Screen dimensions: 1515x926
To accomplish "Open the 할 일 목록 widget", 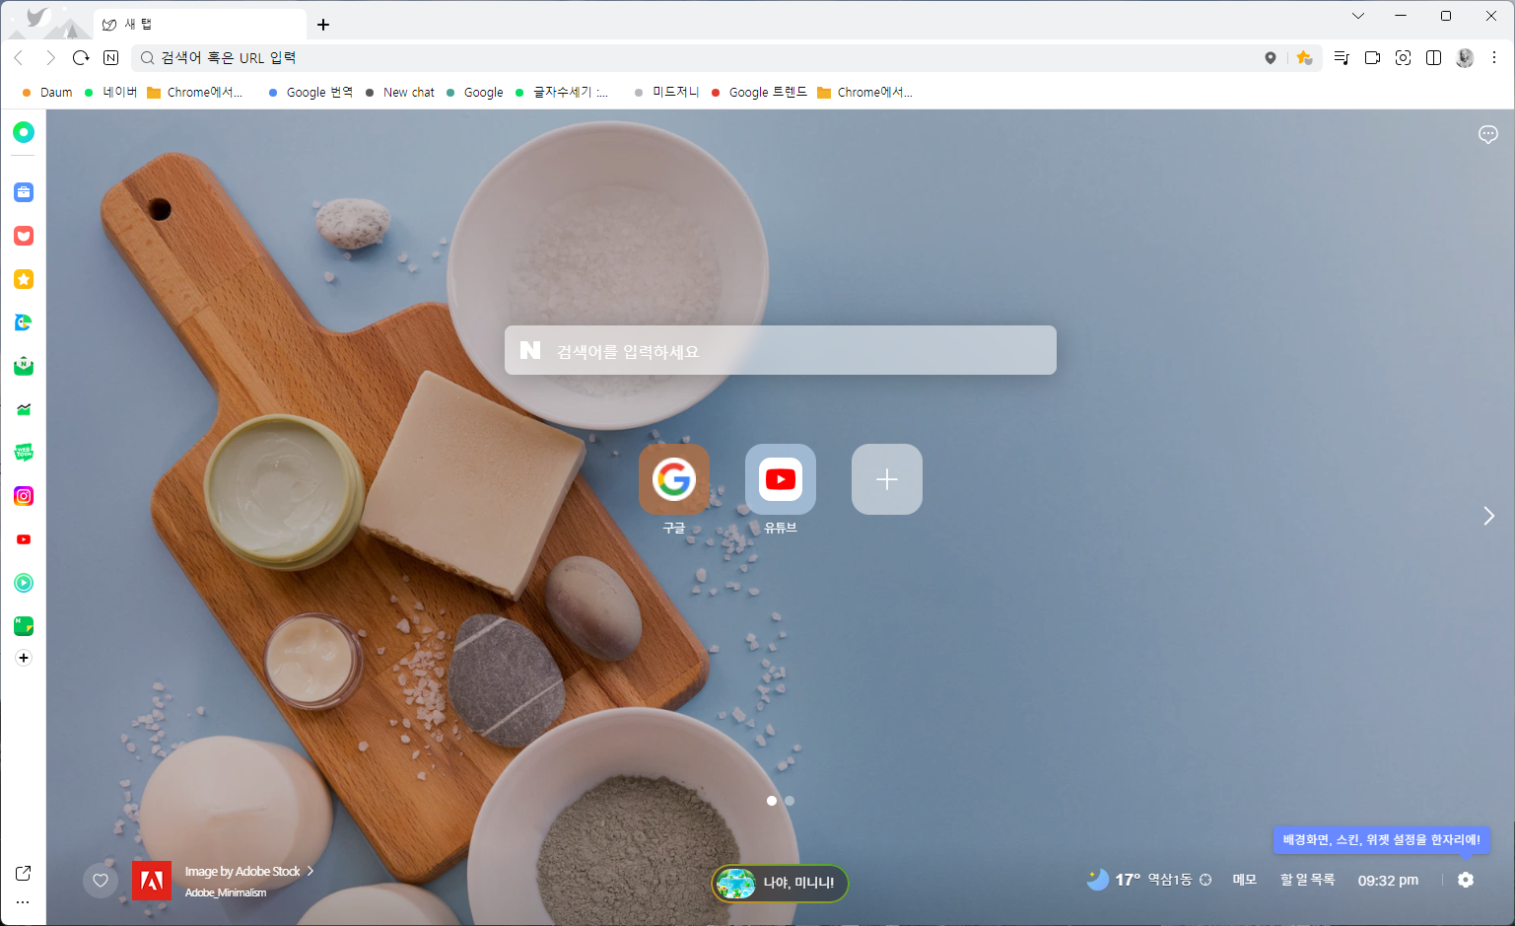I will (x=1307, y=880).
